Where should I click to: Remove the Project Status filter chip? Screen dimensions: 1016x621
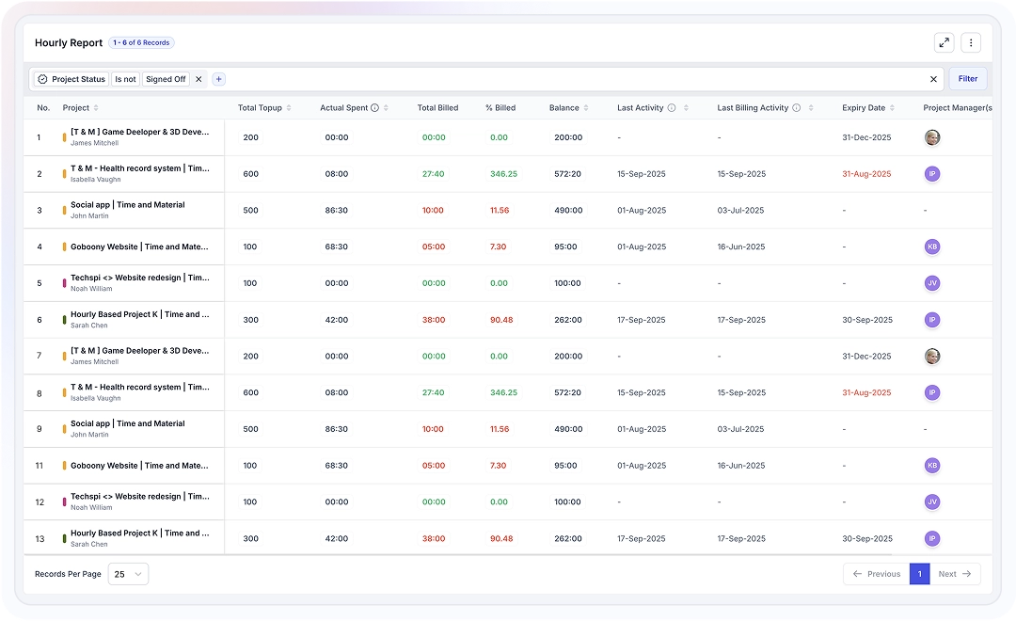198,79
